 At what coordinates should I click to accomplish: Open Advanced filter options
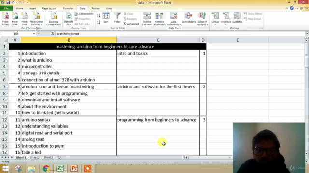pos(131,24)
